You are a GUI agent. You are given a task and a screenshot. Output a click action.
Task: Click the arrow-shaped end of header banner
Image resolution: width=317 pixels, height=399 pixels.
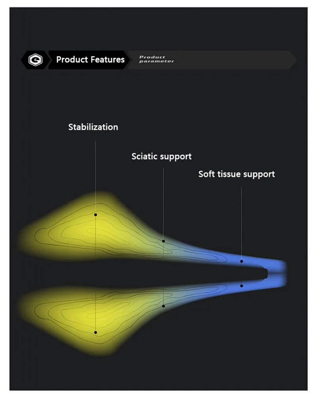(292, 60)
